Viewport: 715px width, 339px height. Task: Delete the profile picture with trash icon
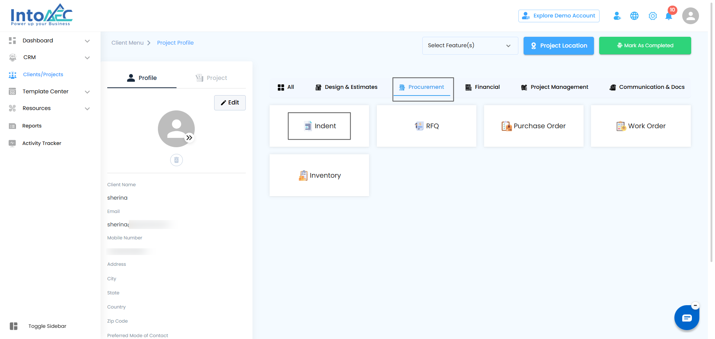(177, 160)
